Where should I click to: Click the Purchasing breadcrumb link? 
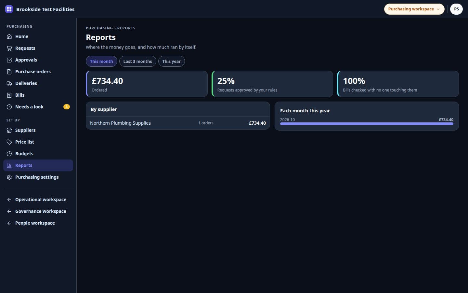coord(99,28)
